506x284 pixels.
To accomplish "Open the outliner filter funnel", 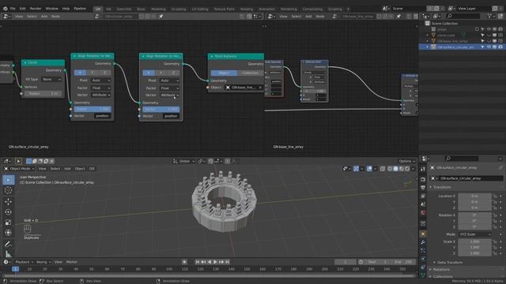I will (490, 16).
